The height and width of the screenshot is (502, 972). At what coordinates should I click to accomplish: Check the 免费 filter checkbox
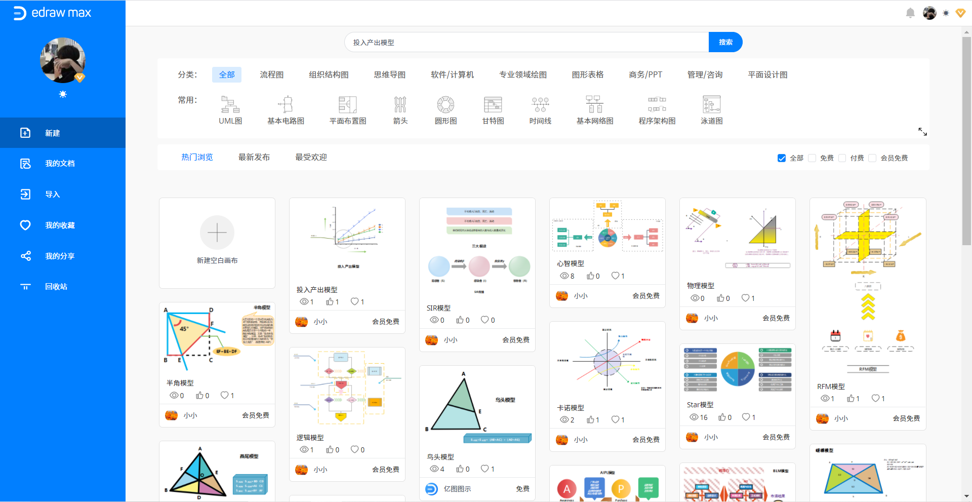click(x=812, y=158)
